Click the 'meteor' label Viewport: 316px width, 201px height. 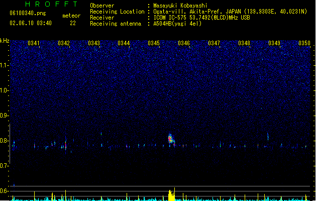pyautogui.click(x=71, y=16)
